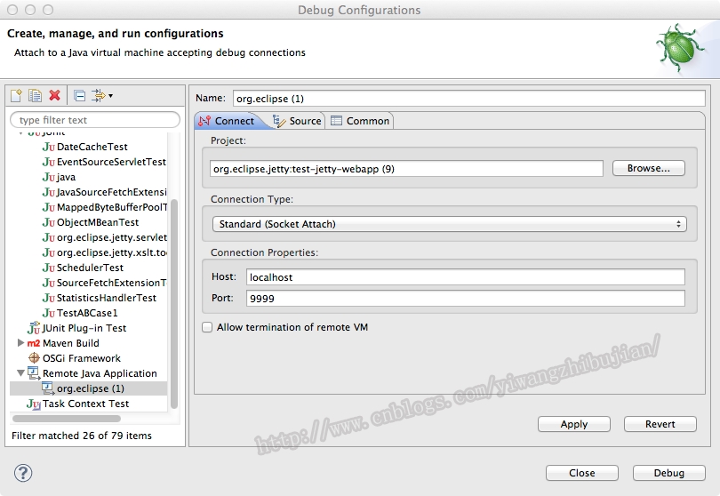Click the Port field
Screen dimensions: 720x496
[465, 298]
